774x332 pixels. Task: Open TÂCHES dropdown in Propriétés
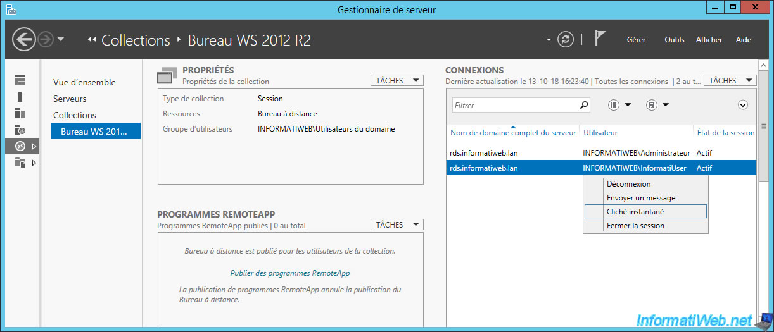coord(397,80)
